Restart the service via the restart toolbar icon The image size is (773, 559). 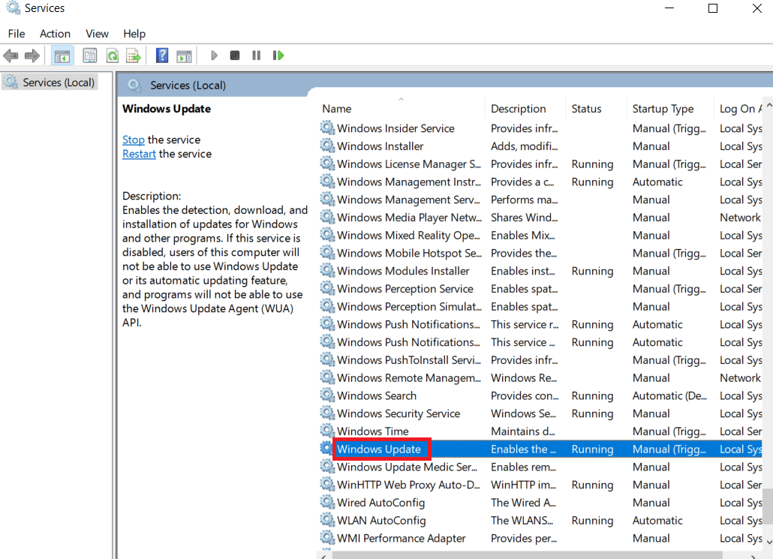point(278,55)
